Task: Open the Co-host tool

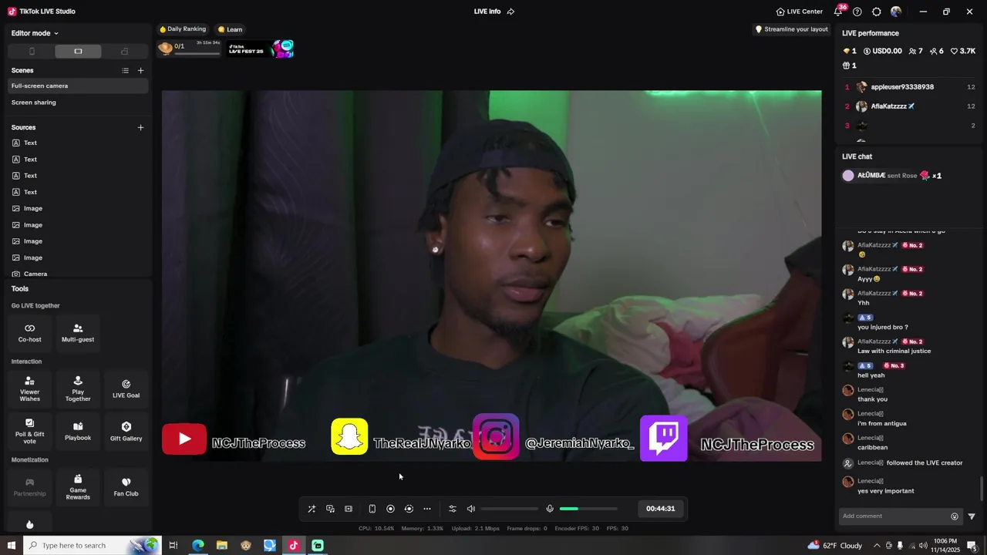Action: (29, 333)
